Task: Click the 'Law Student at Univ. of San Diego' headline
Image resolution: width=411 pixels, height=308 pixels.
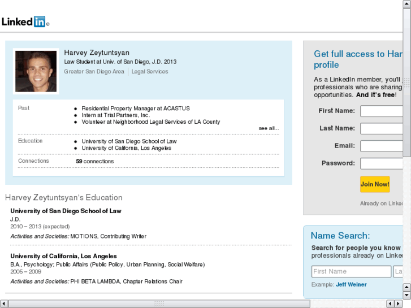Action: point(120,62)
